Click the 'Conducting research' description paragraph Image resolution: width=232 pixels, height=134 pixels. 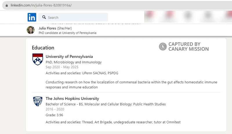pos(131,85)
